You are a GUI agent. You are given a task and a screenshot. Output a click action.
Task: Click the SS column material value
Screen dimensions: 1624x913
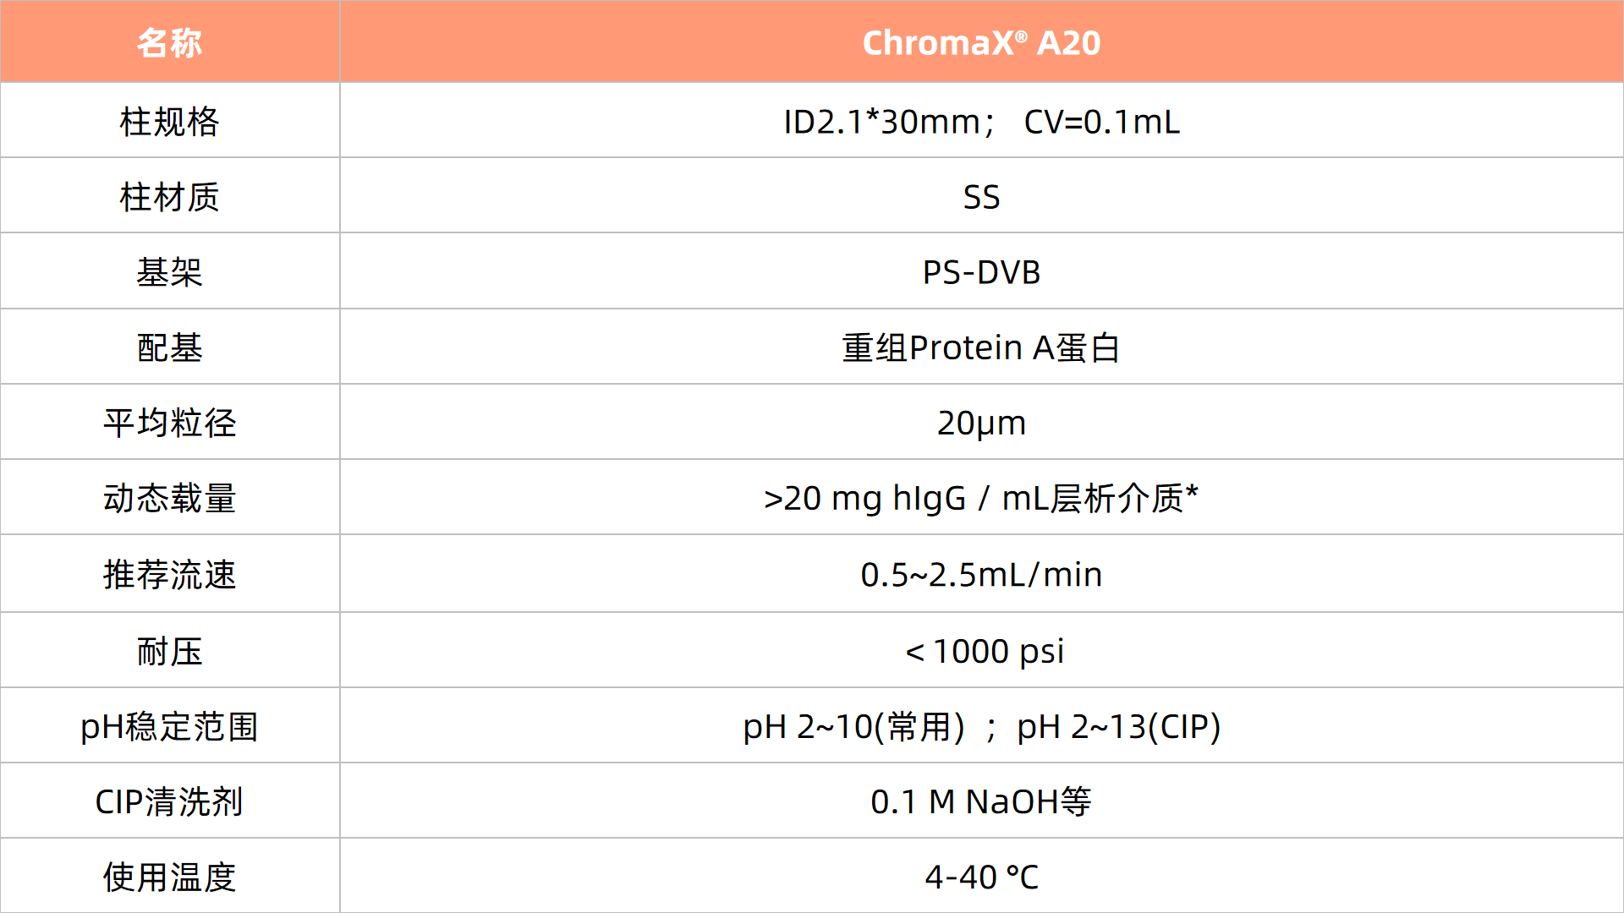pyautogui.click(x=981, y=197)
